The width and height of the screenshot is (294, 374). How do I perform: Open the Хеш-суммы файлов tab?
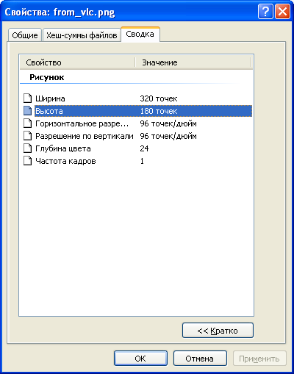82,35
